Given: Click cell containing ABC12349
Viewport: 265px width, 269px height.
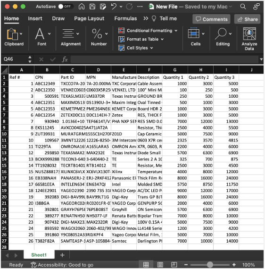Looking at the screenshot, I should coord(47,84).
